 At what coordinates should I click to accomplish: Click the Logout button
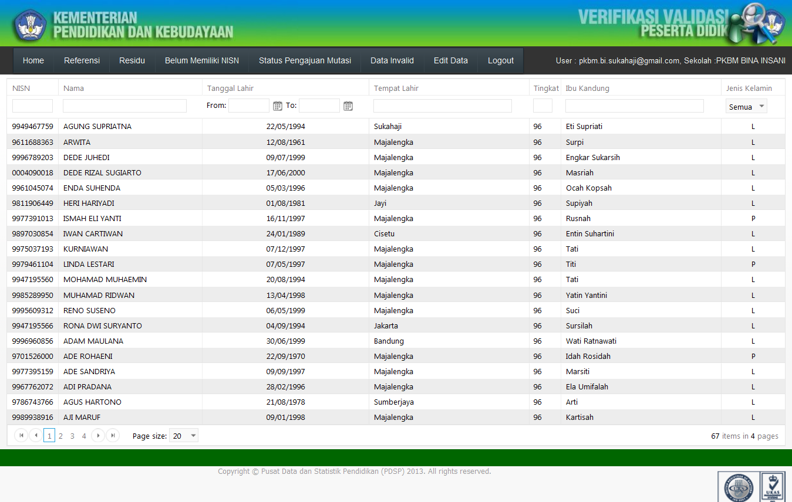pos(501,60)
